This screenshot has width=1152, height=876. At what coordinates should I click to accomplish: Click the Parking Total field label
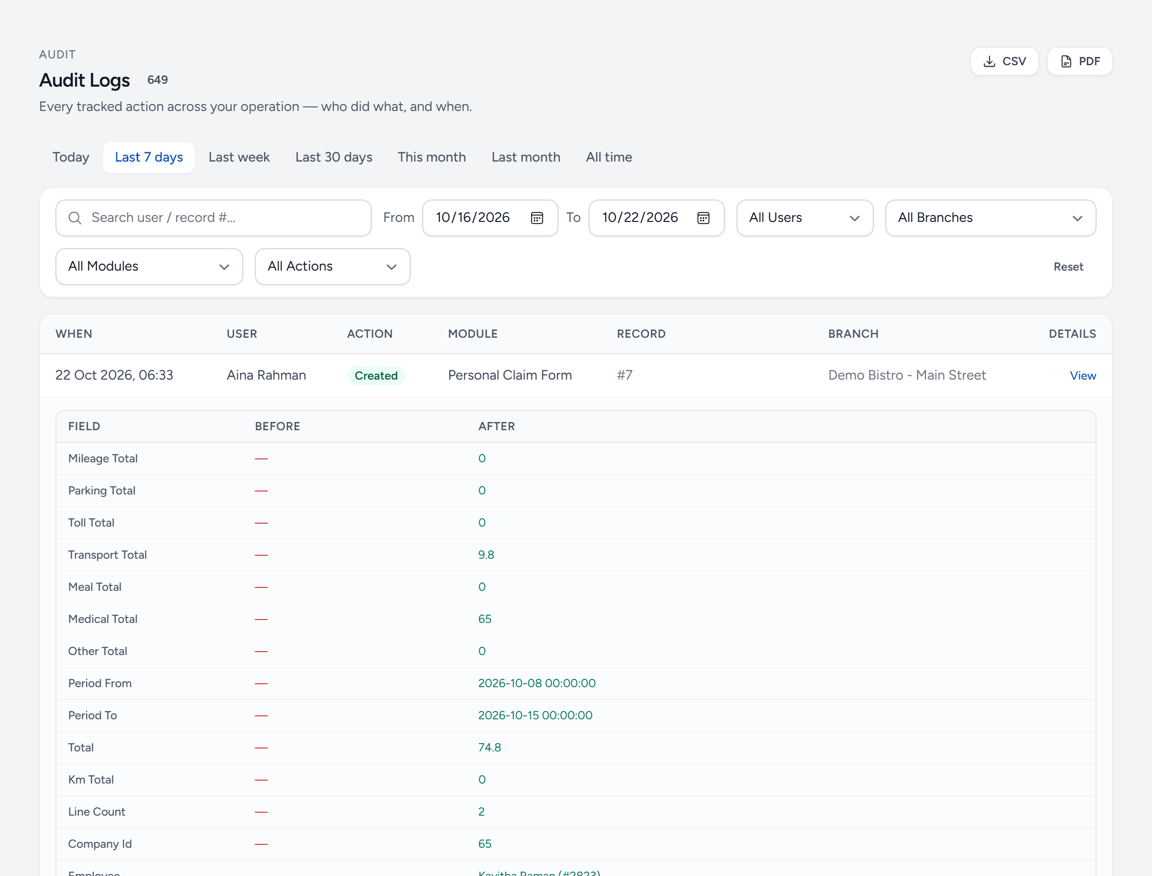pyautogui.click(x=102, y=491)
